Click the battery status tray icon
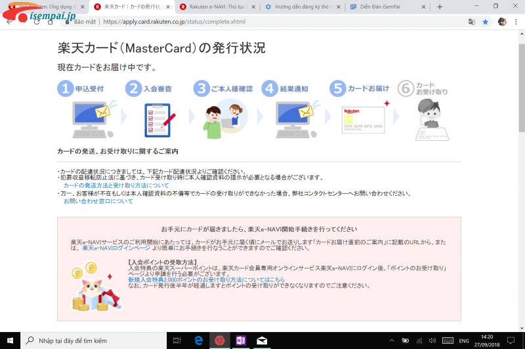Image resolution: width=525 pixels, height=349 pixels. point(405,340)
